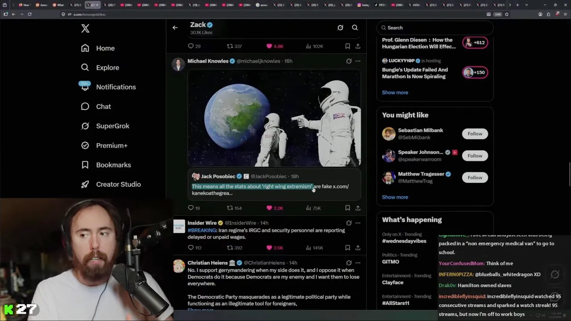Screen dimensions: 571x321
Task: Open a new browser tab with plus
Action: [517, 5]
